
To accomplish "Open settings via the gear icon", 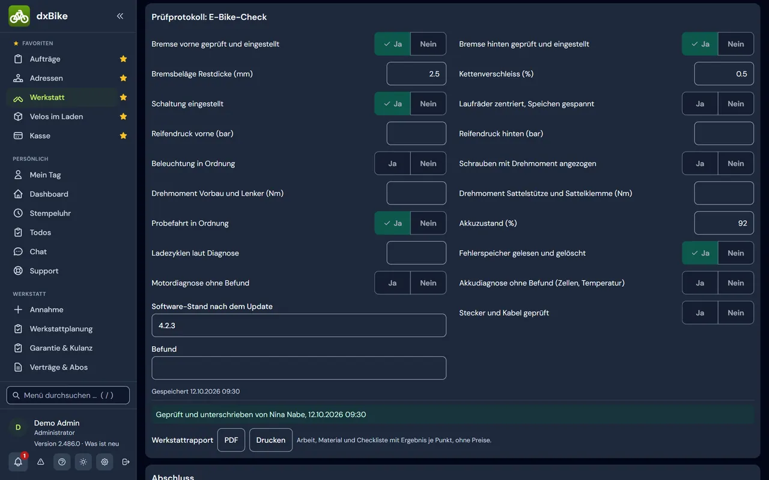I will pyautogui.click(x=105, y=462).
